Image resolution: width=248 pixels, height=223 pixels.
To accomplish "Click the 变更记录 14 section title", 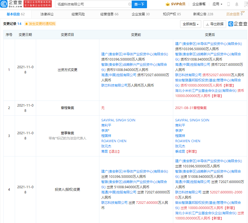I will [12, 24].
